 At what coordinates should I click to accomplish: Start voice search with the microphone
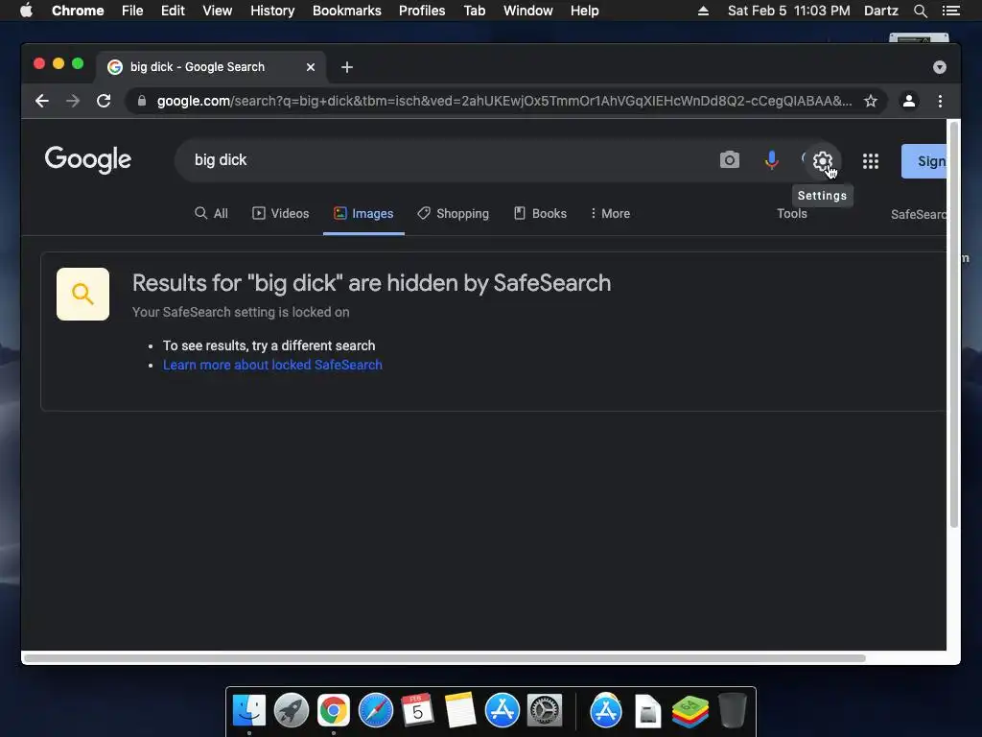pos(772,160)
